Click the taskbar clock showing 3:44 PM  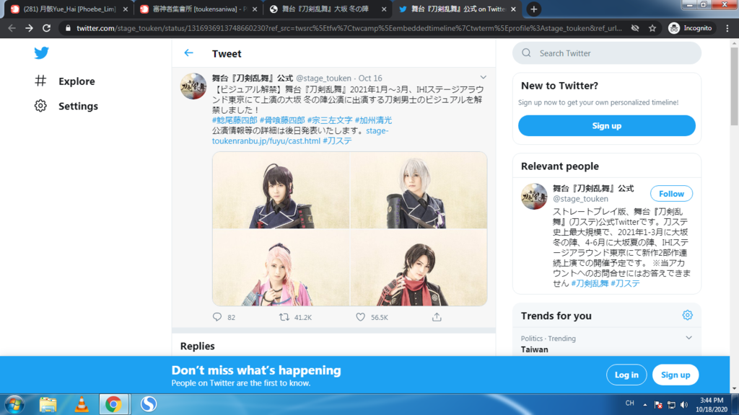coord(712,405)
